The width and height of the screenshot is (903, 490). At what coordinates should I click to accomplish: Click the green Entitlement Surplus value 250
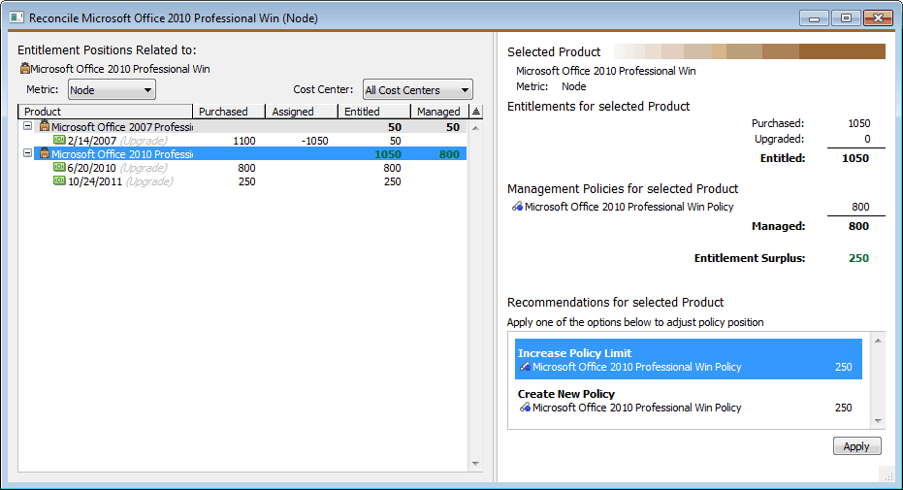coord(858,258)
